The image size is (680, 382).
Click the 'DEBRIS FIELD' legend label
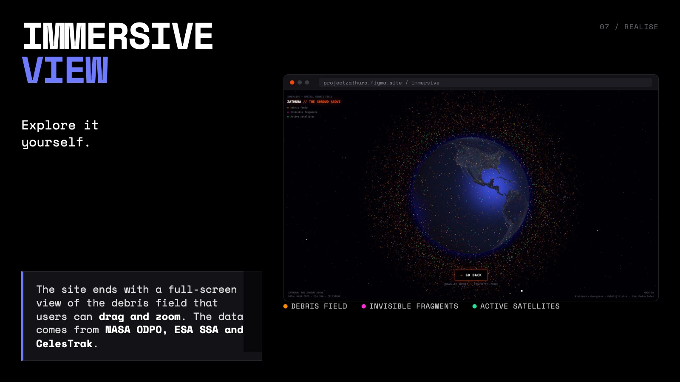319,306
